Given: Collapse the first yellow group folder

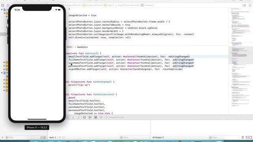Looking at the screenshot, I should pos(4,13).
